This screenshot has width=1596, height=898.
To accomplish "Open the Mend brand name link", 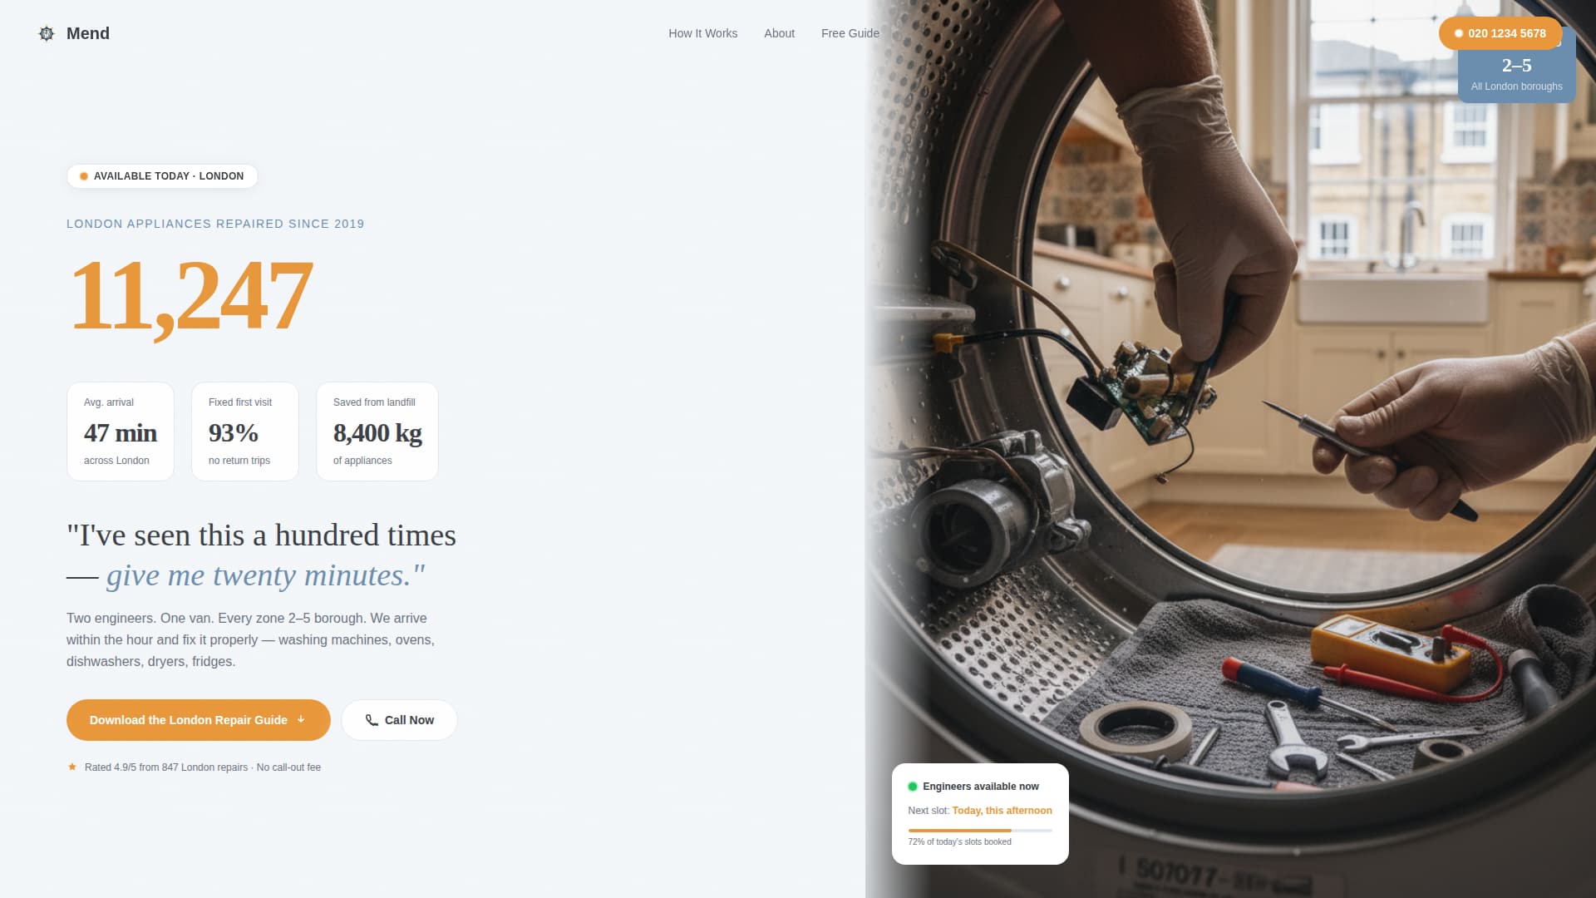I will 87,33.
